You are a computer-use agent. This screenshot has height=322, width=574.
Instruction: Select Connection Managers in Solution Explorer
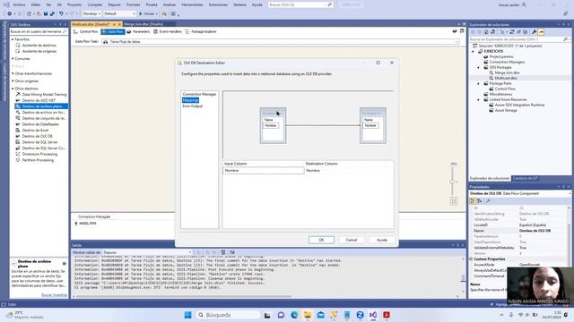(507, 62)
